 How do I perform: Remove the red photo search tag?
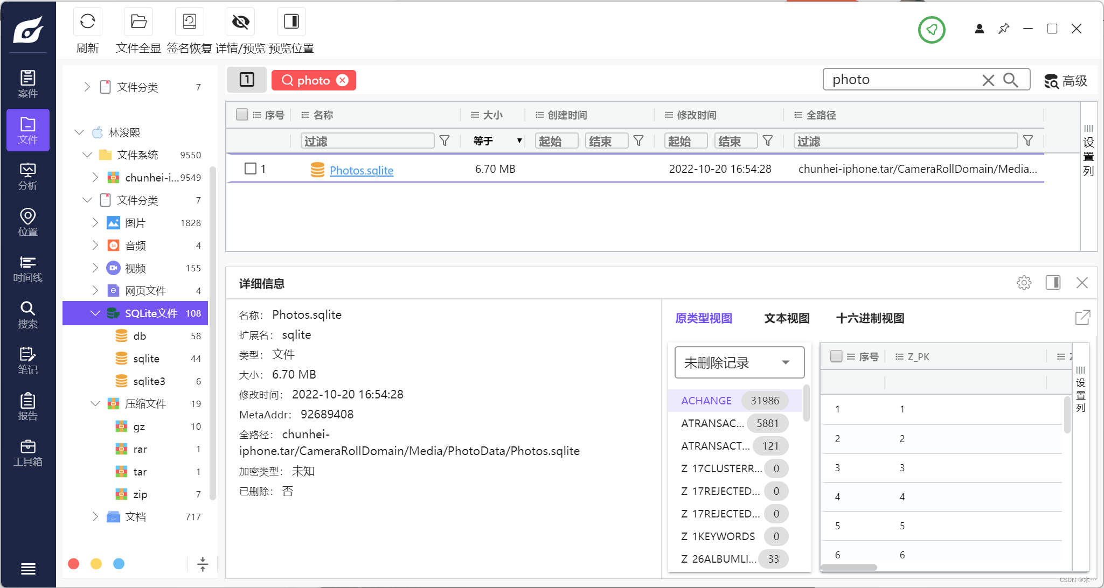(x=343, y=80)
